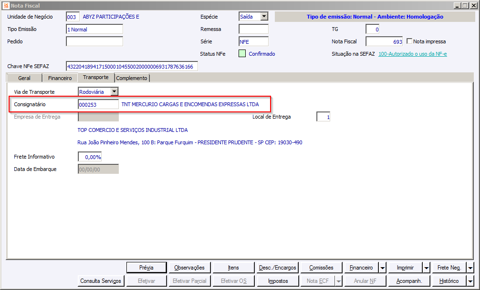Click the Histórico button
The image size is (480, 290).
click(x=449, y=281)
